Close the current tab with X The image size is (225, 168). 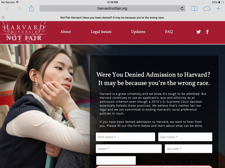(3, 18)
